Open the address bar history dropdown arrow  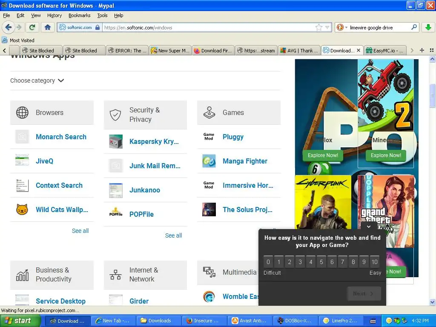[x=327, y=27]
